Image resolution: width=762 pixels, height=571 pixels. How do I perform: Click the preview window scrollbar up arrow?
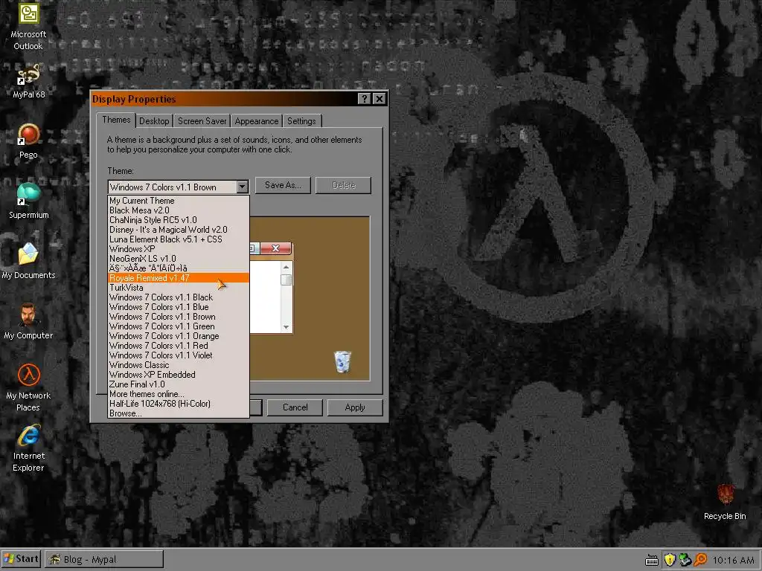point(286,267)
